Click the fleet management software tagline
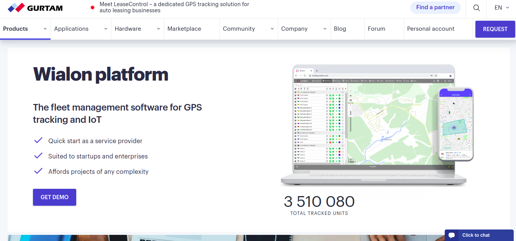 (x=118, y=113)
